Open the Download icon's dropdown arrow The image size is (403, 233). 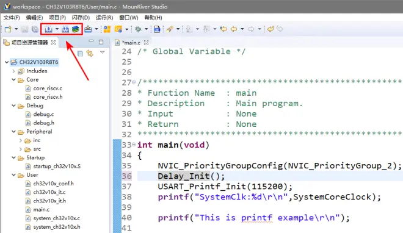coord(96,29)
